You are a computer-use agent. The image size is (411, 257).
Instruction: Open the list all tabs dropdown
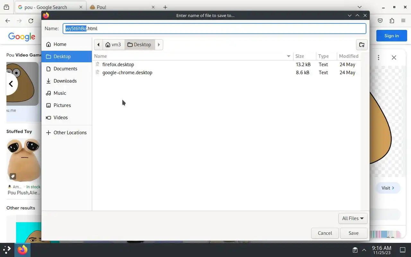point(360,7)
